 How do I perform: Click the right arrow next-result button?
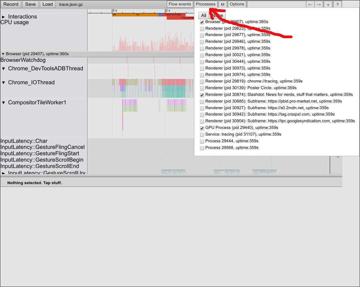319,4
